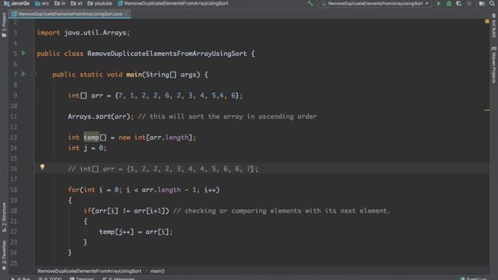Click array initializer '{7, 1, 2, 2, 6...' on line 9
The width and height of the screenshot is (498, 280).
178,96
